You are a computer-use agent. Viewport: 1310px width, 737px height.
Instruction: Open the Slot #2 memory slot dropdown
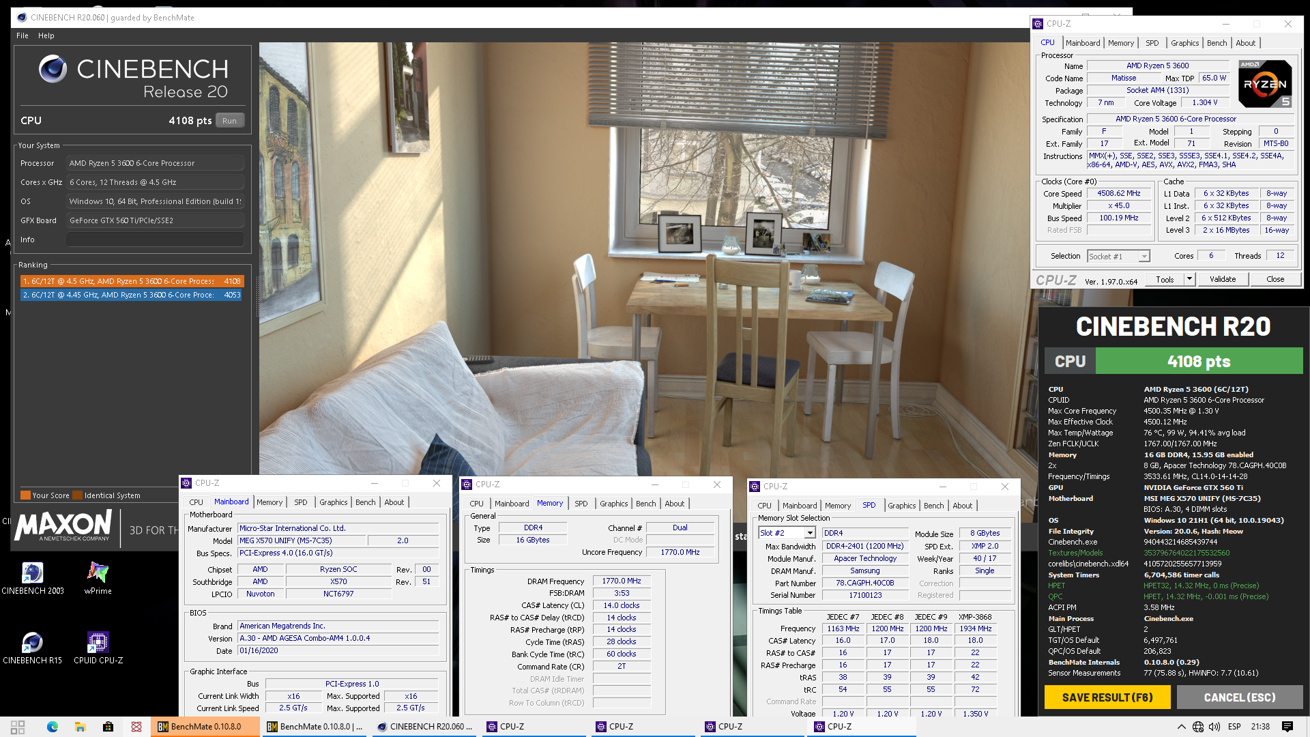tap(787, 533)
